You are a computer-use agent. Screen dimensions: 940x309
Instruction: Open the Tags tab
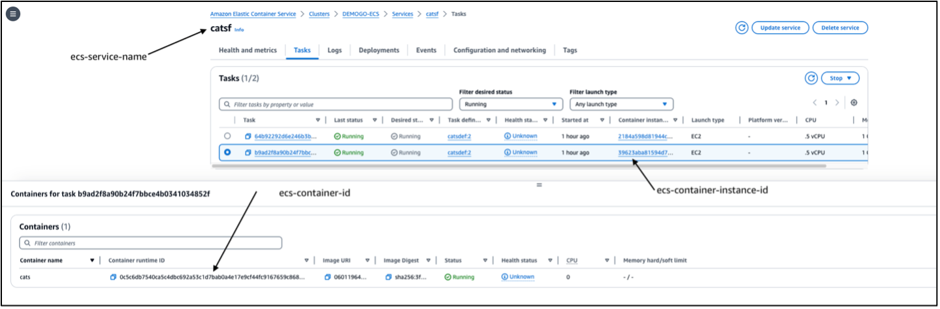coord(570,50)
